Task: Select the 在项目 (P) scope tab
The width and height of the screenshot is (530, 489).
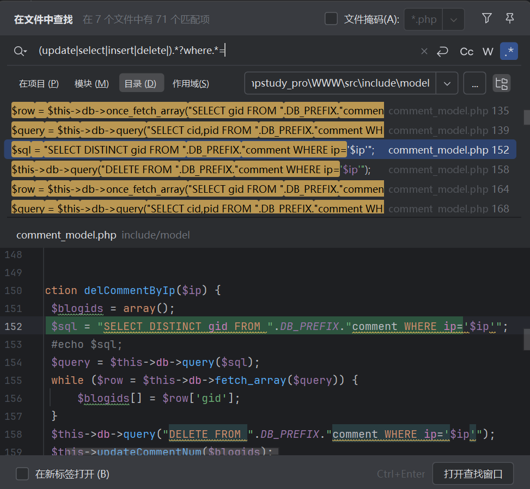Action: 39,83
